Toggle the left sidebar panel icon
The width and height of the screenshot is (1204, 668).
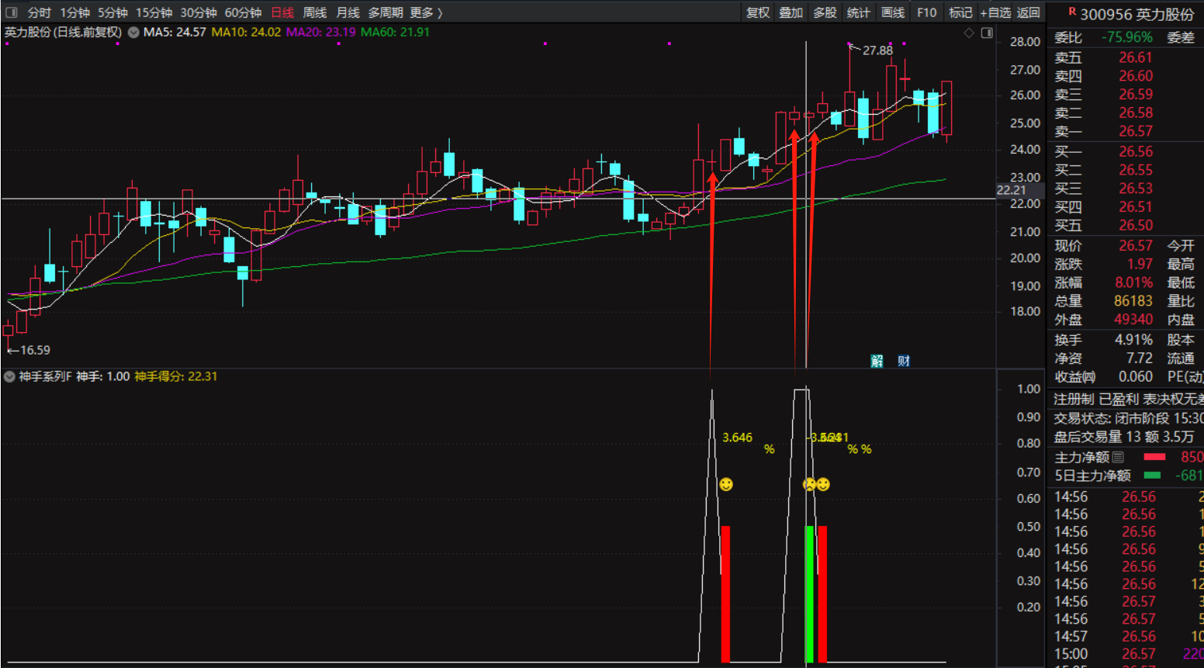pos(12,12)
